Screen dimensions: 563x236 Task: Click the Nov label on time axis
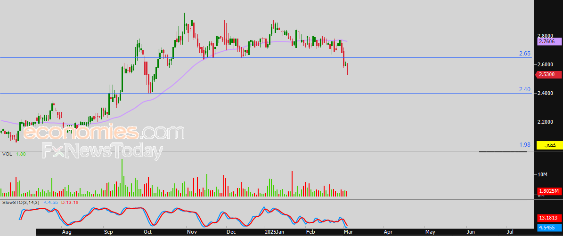(x=192, y=232)
